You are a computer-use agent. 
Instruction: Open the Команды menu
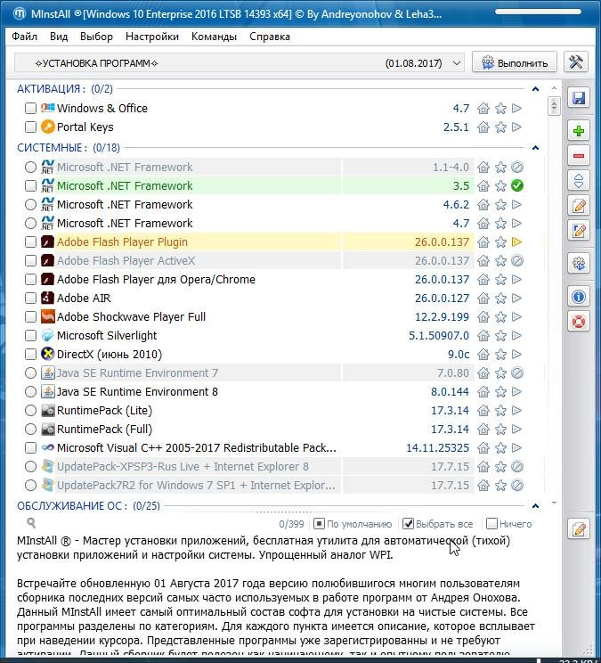tap(214, 37)
